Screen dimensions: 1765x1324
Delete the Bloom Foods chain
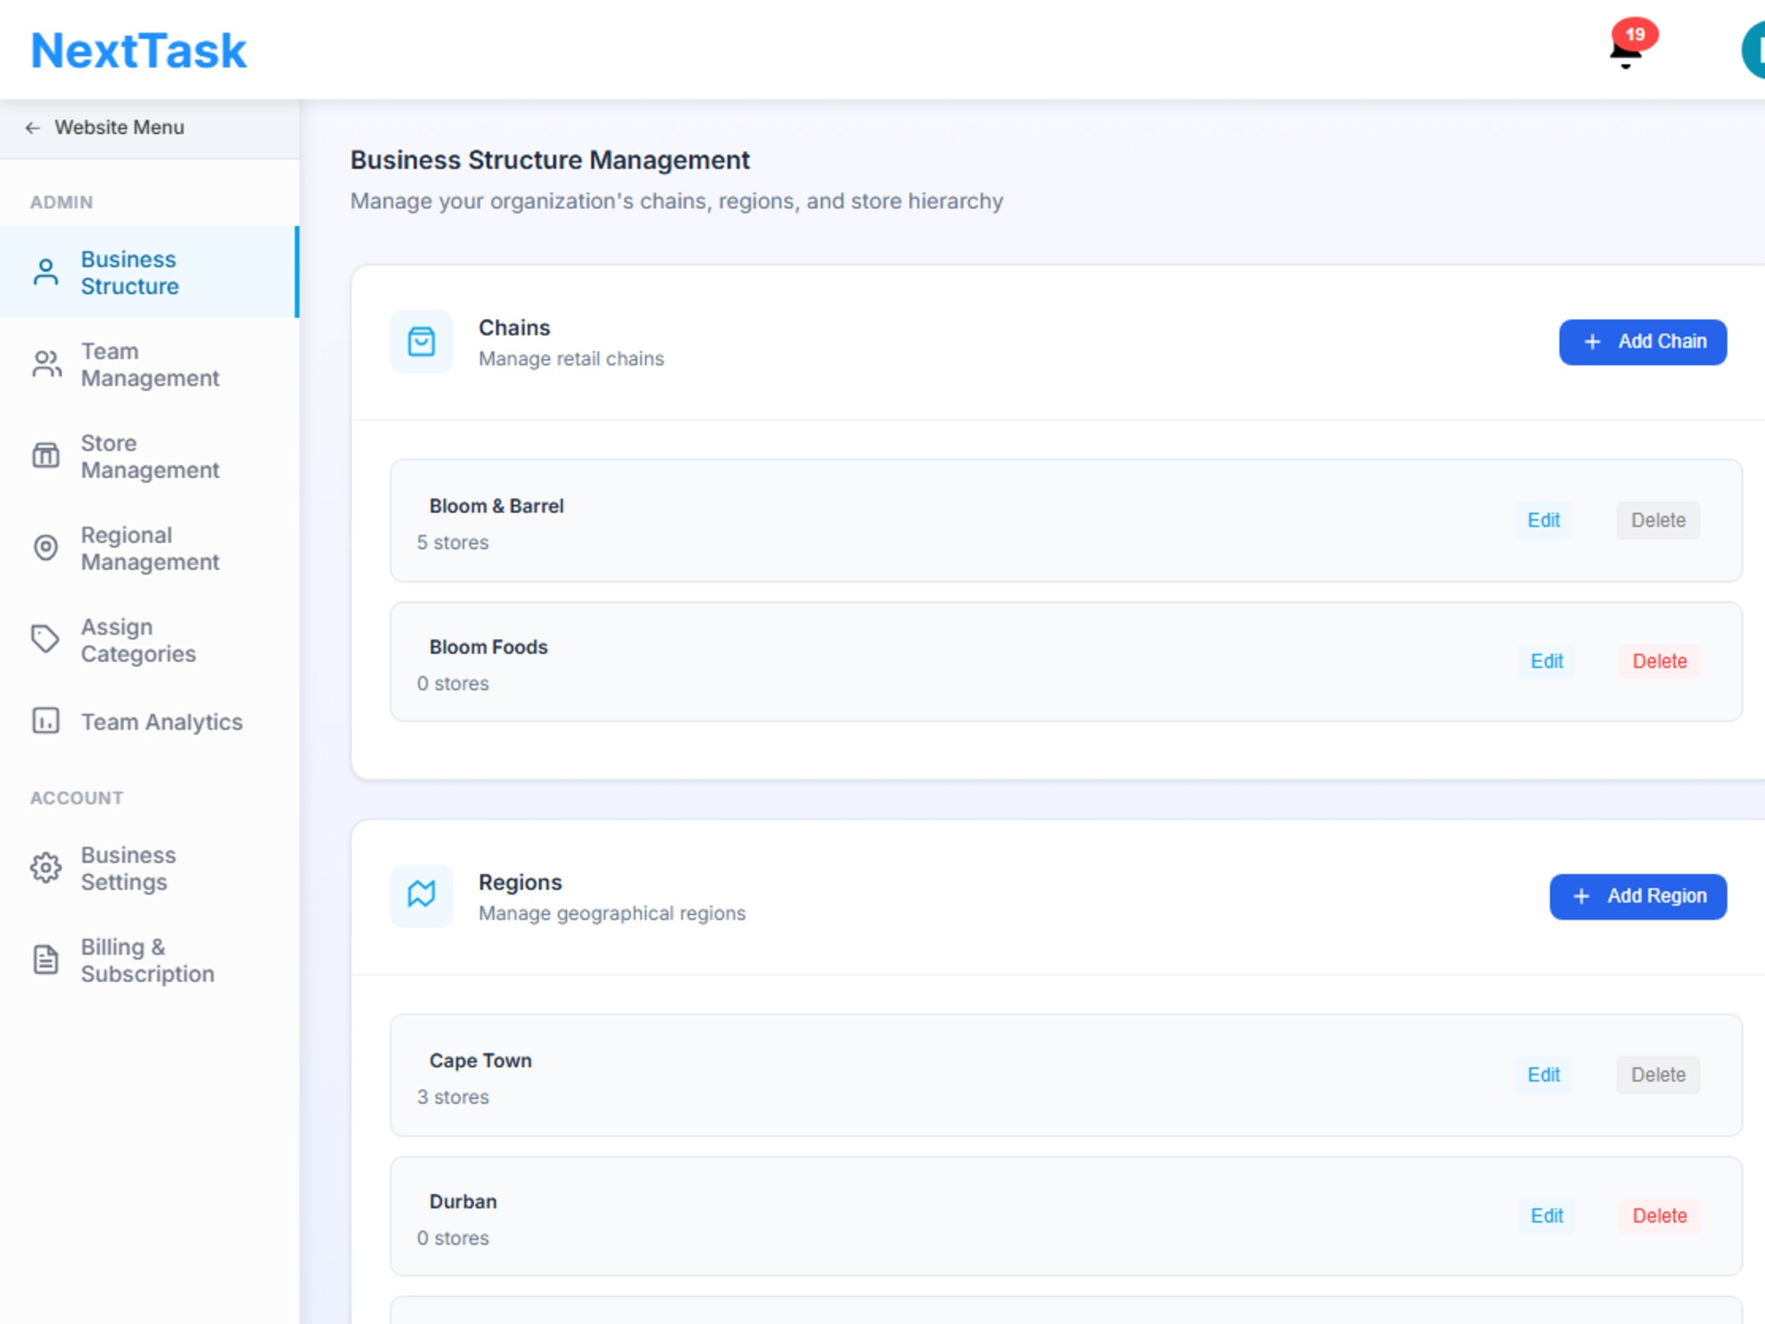(1660, 661)
